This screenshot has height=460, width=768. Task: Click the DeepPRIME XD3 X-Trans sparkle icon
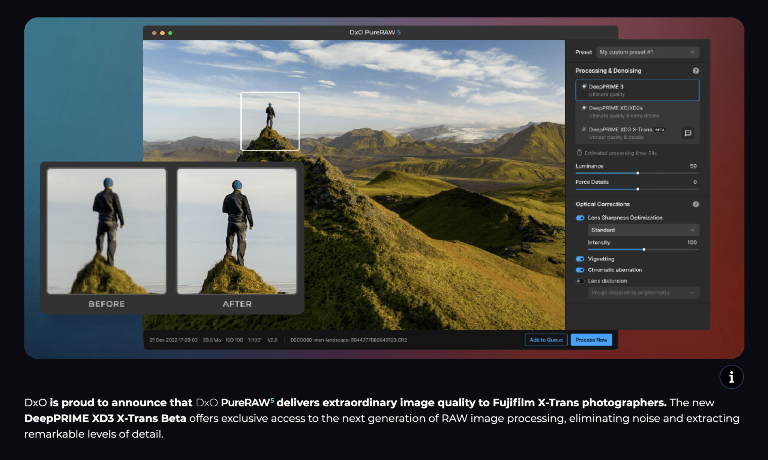click(584, 129)
